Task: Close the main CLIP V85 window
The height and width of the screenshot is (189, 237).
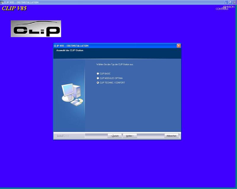Action: 234,2
